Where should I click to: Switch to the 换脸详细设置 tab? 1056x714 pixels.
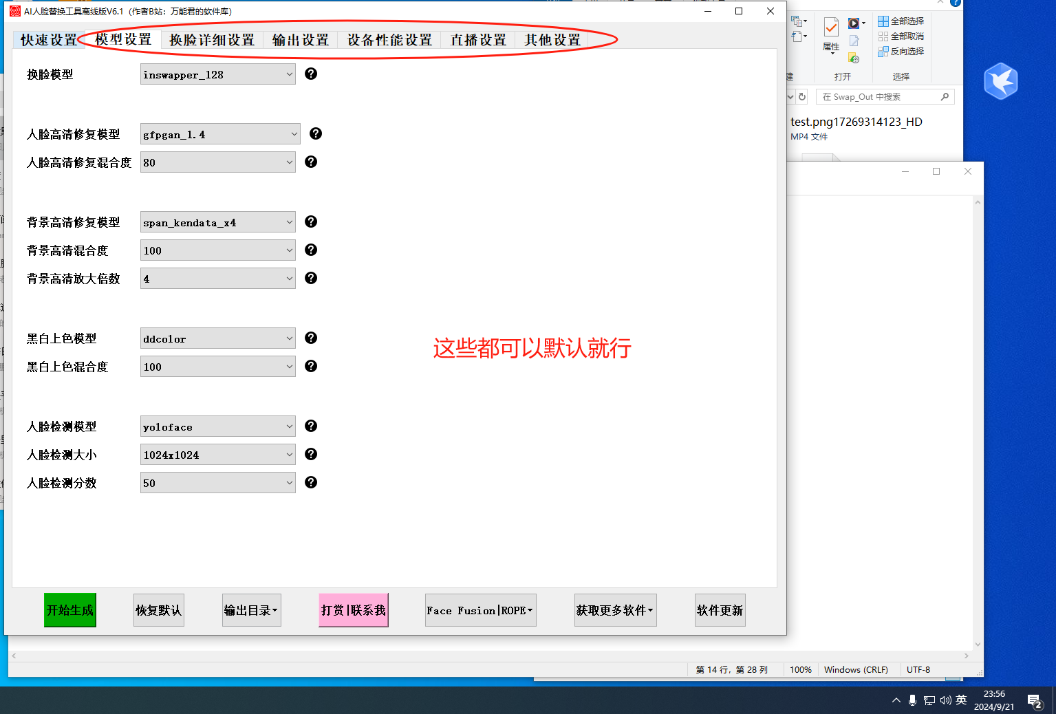coord(212,40)
